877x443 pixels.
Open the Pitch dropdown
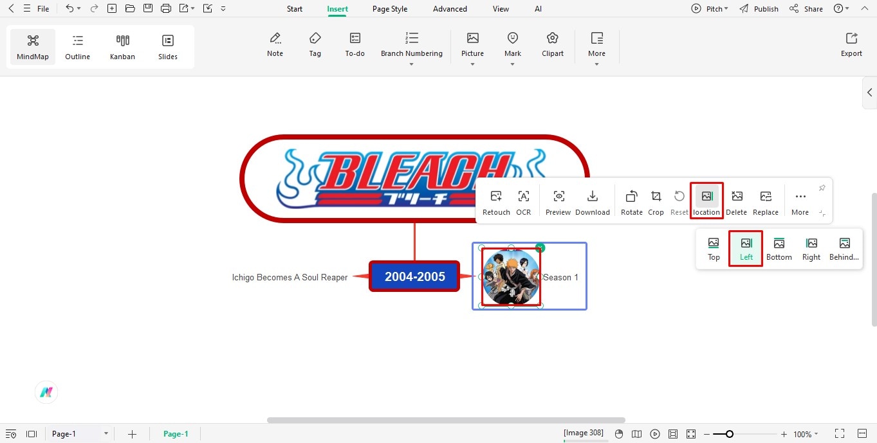710,9
